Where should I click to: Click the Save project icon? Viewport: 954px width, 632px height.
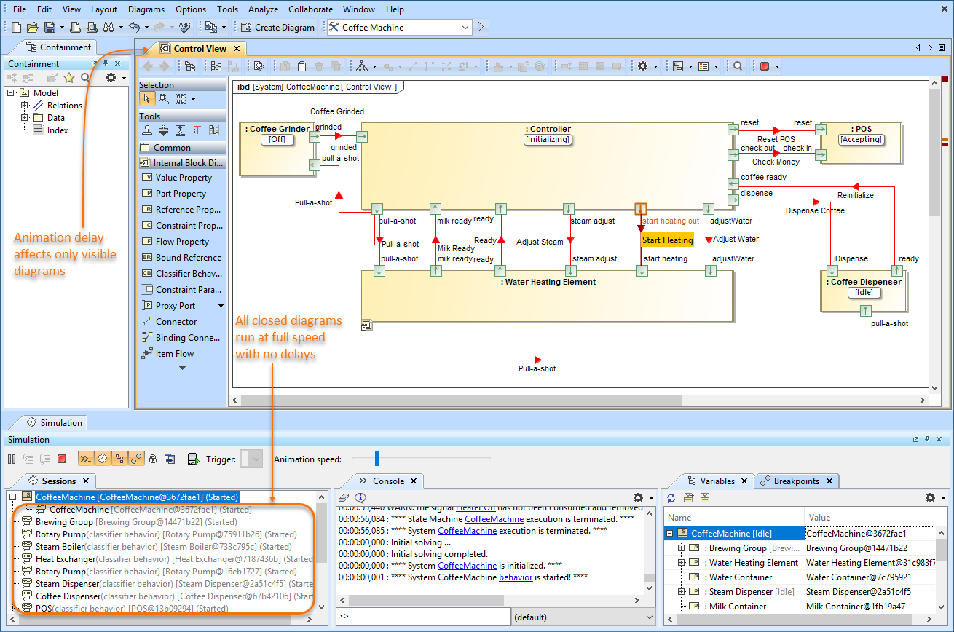tap(50, 28)
